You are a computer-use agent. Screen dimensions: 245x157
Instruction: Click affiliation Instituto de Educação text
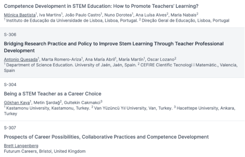[72, 20]
